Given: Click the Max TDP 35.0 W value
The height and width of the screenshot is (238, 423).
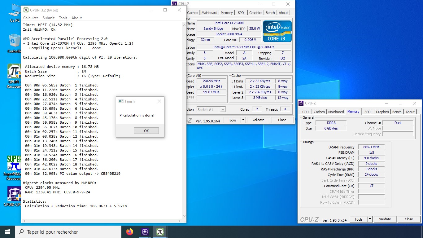Looking at the screenshot, I should click(254, 29).
